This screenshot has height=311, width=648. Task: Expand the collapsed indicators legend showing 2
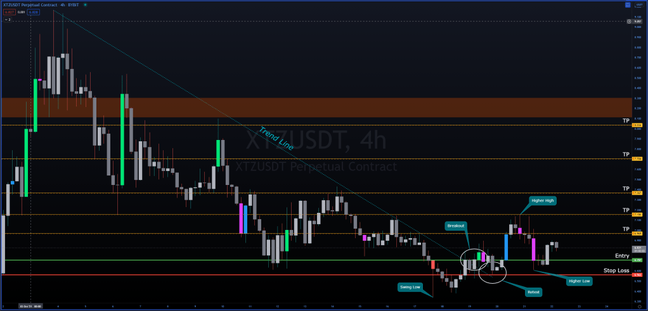tap(8, 20)
